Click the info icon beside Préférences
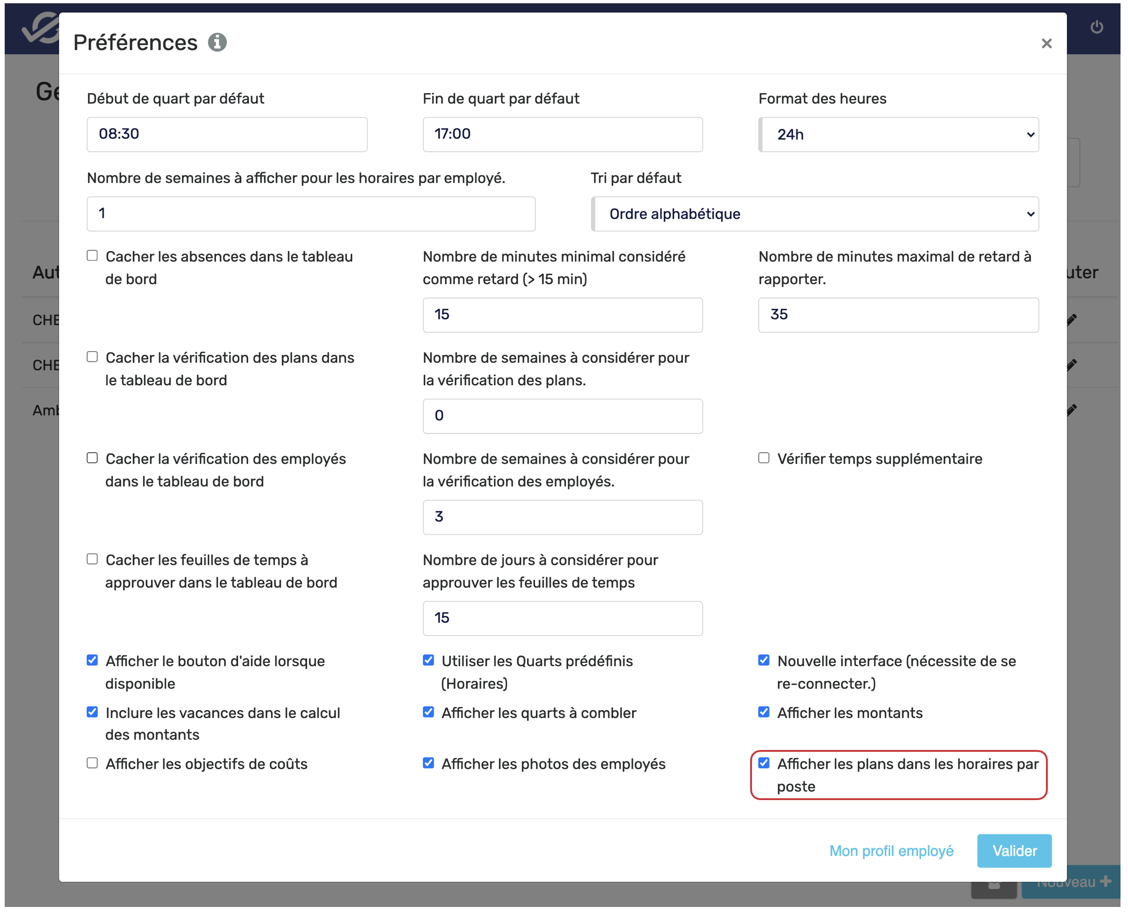Image resolution: width=1128 pixels, height=914 pixels. click(217, 42)
